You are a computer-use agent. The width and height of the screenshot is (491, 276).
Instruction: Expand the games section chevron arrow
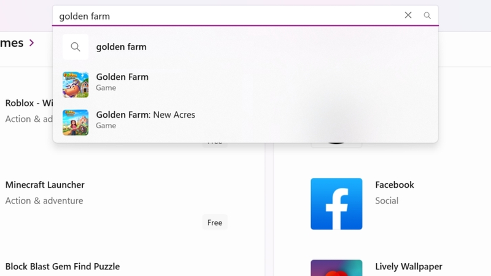[x=32, y=43]
